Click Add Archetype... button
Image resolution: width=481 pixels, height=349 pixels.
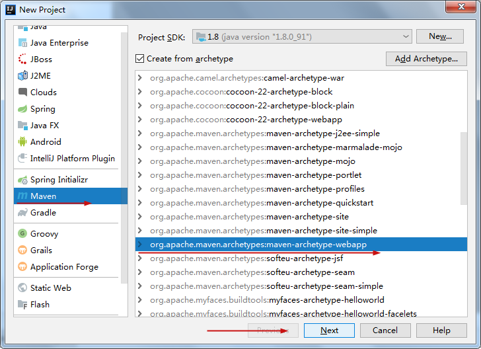(426, 59)
